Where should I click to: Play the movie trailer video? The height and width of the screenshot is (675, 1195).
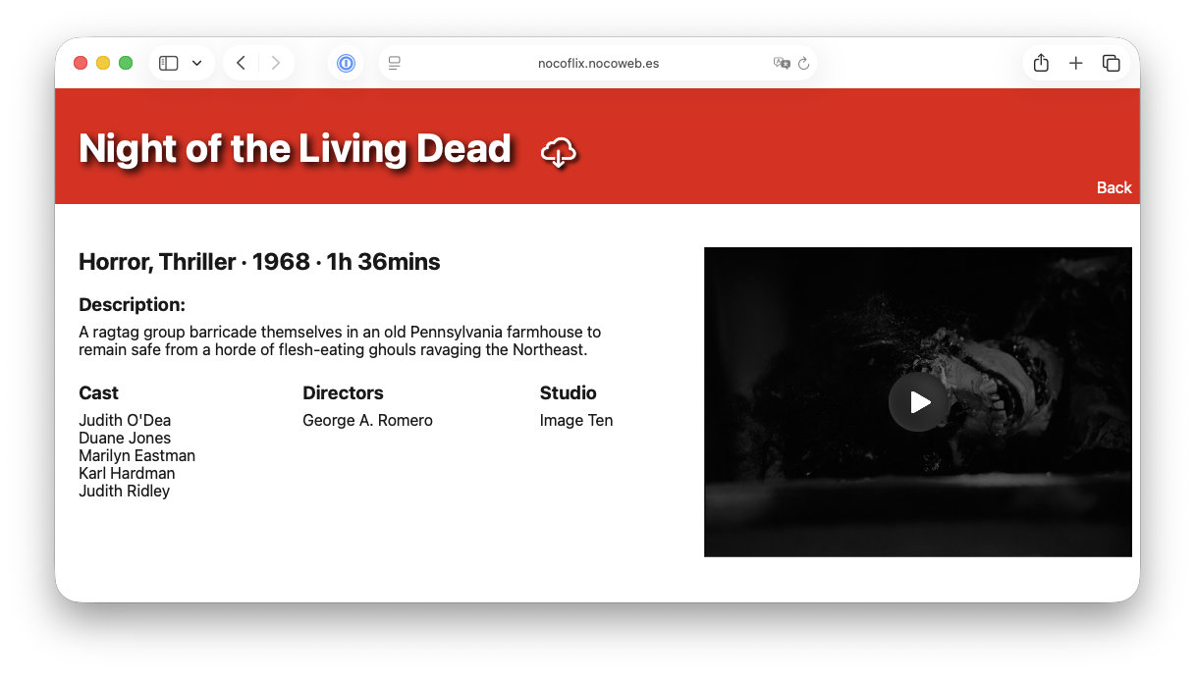point(918,402)
